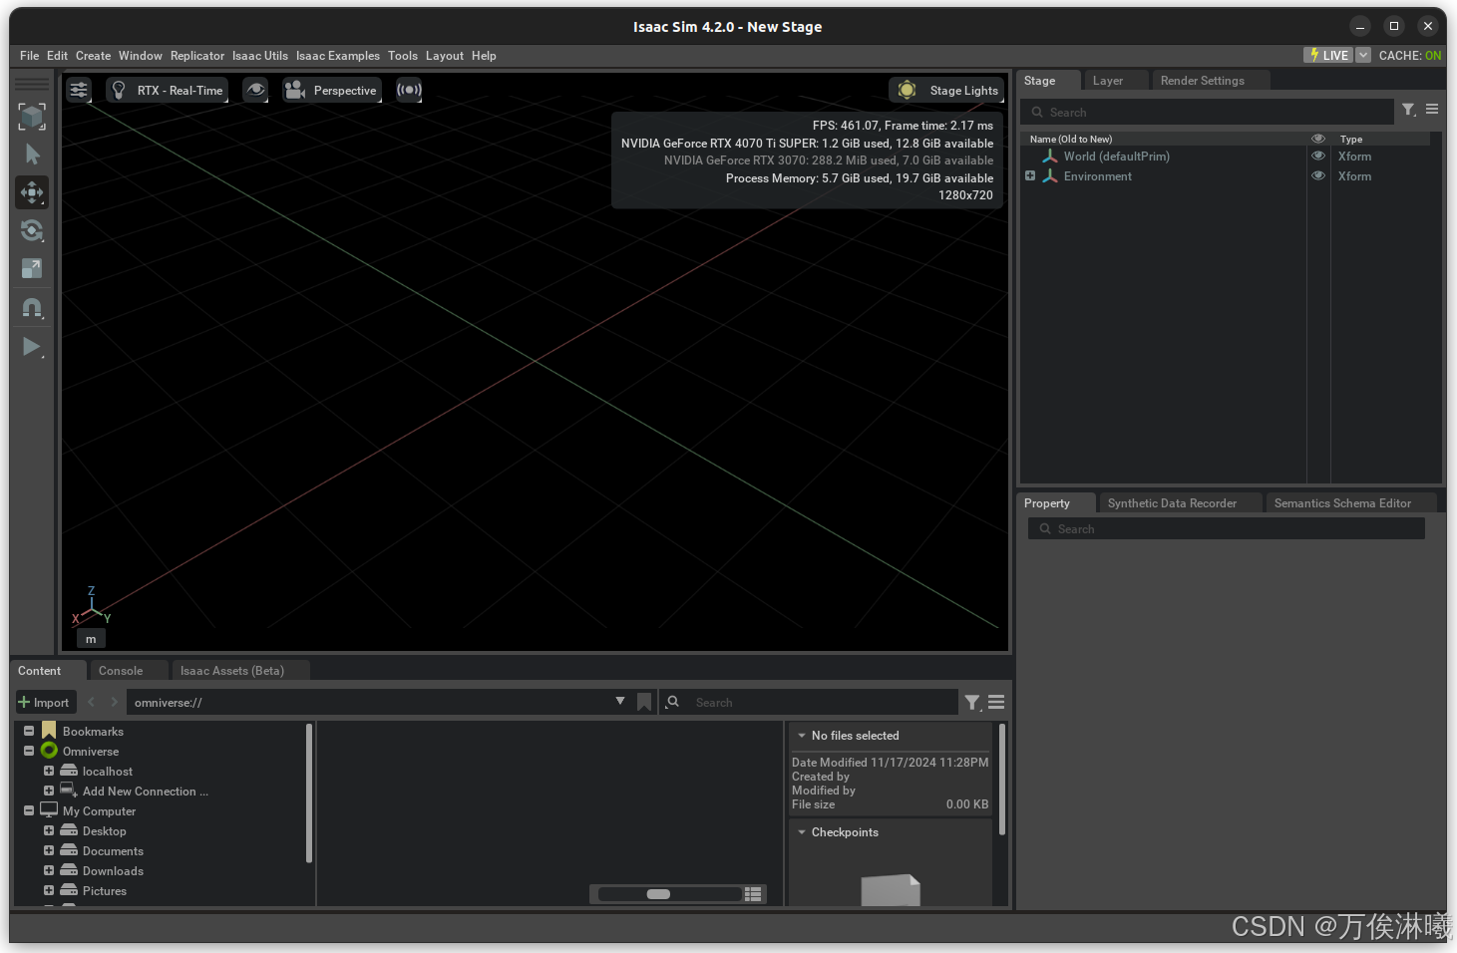The height and width of the screenshot is (953, 1457).
Task: Collapse the Omniverse tree node
Action: 29,751
